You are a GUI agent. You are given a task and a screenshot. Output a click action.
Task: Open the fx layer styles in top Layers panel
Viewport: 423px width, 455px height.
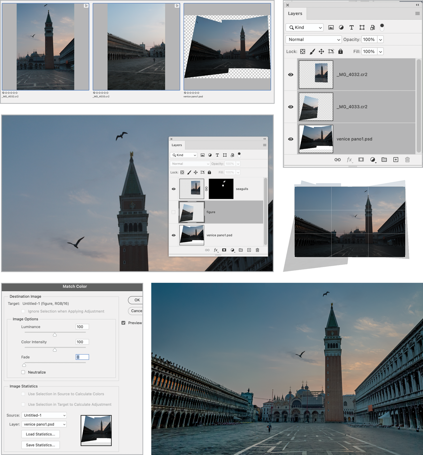tap(349, 160)
